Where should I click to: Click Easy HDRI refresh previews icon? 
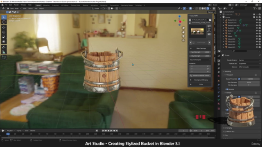pyautogui.click(x=209, y=26)
